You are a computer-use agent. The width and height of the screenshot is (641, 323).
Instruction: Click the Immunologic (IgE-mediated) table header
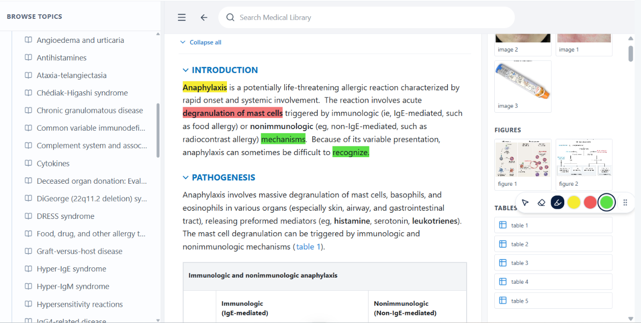click(245, 308)
